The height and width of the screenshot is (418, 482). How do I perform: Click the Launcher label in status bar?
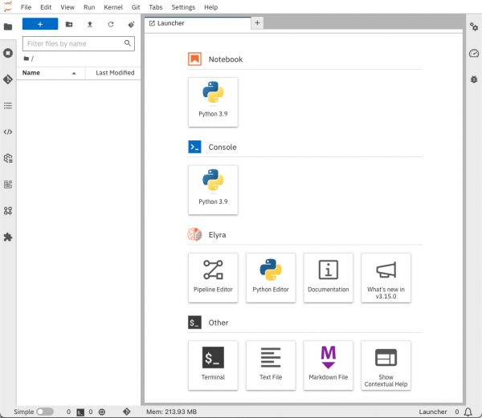432,412
